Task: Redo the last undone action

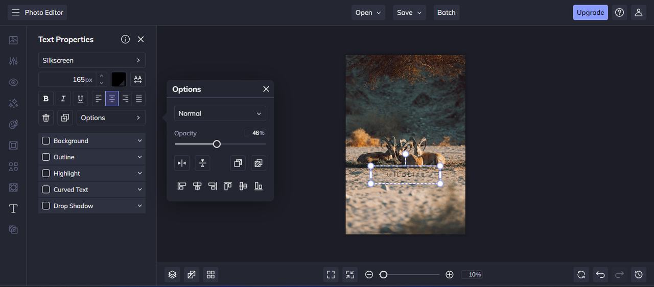Action: [619, 275]
